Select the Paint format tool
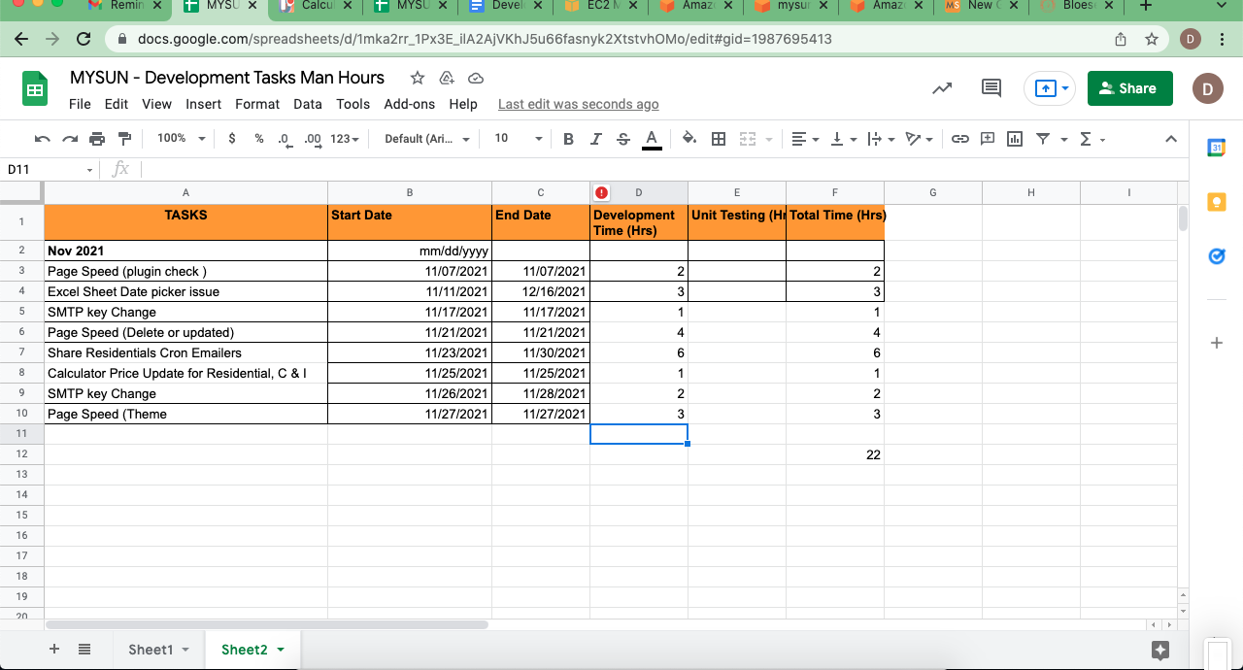The image size is (1243, 670). pos(124,139)
